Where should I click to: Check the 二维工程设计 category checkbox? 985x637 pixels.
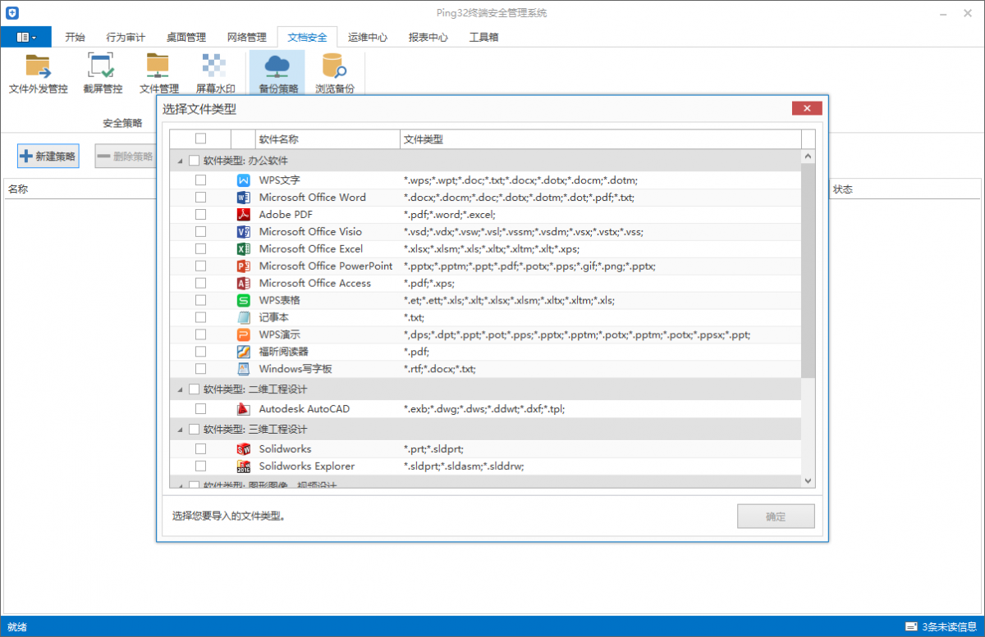click(x=195, y=389)
